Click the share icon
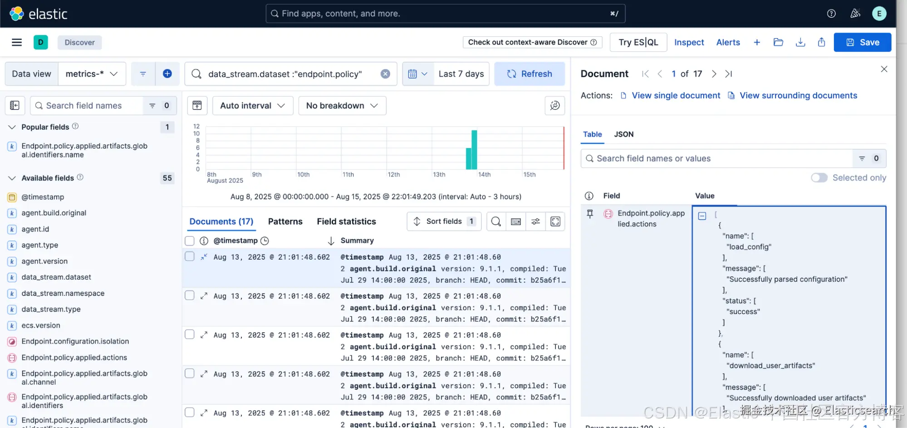This screenshot has width=907, height=428. [x=821, y=42]
